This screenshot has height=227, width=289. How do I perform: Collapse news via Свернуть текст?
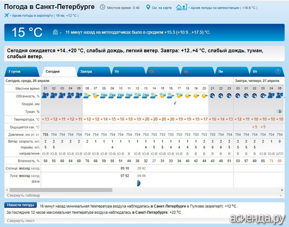click(x=21, y=221)
